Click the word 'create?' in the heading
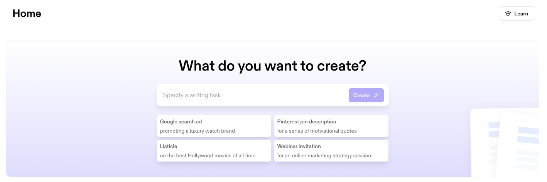 click(341, 66)
